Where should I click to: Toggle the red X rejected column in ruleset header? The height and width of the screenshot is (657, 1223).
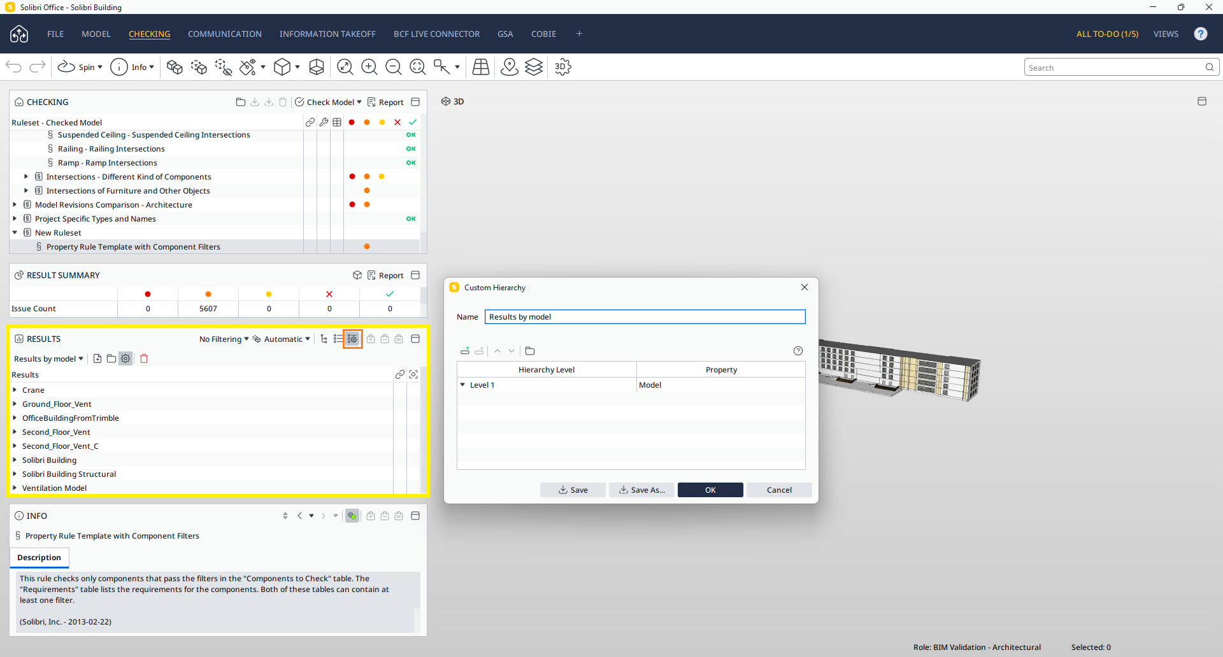tap(397, 122)
